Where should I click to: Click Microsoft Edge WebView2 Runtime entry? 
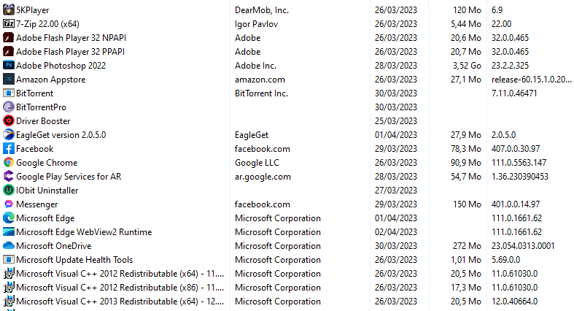point(84,232)
